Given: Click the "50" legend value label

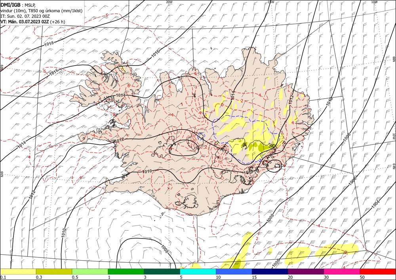Looking at the screenshot, I should click(362, 277).
